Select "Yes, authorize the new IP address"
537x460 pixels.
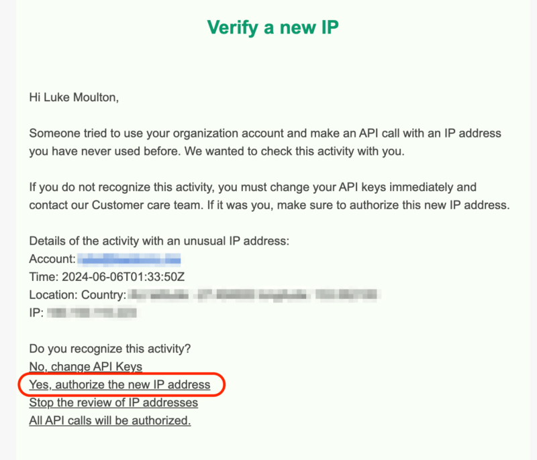coord(119,385)
